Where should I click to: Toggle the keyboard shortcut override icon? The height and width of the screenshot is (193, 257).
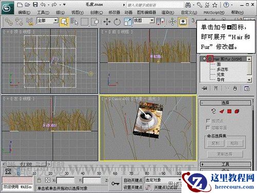pyautogui.click(x=183, y=22)
